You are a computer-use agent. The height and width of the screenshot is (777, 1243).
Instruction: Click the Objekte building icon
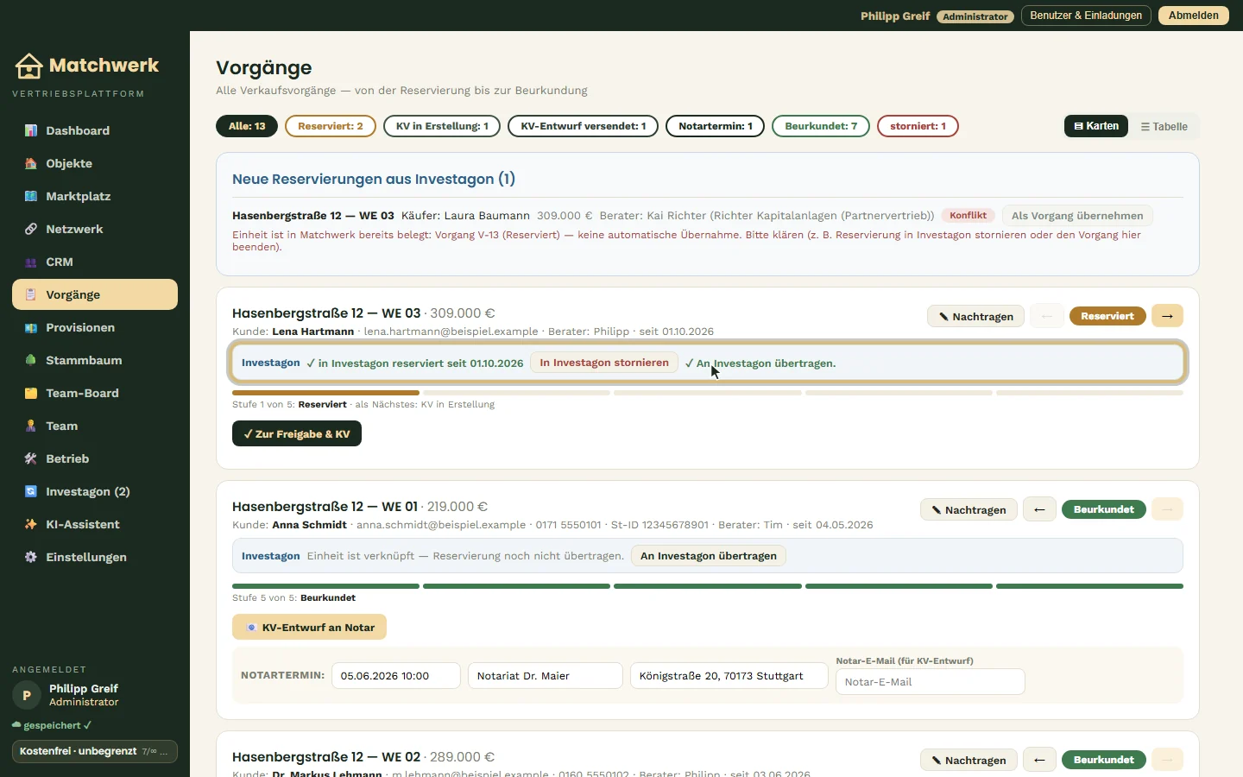pyautogui.click(x=31, y=163)
